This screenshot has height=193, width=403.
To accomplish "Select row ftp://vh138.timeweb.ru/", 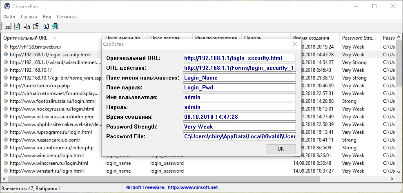I will click(x=36, y=47).
